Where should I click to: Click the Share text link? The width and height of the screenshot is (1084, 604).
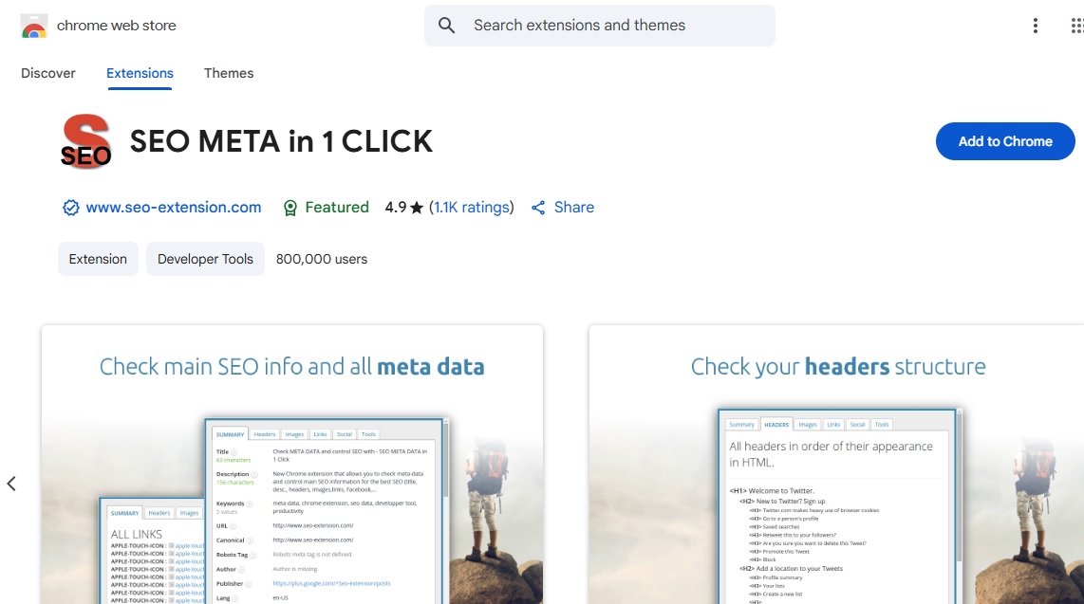click(x=574, y=207)
